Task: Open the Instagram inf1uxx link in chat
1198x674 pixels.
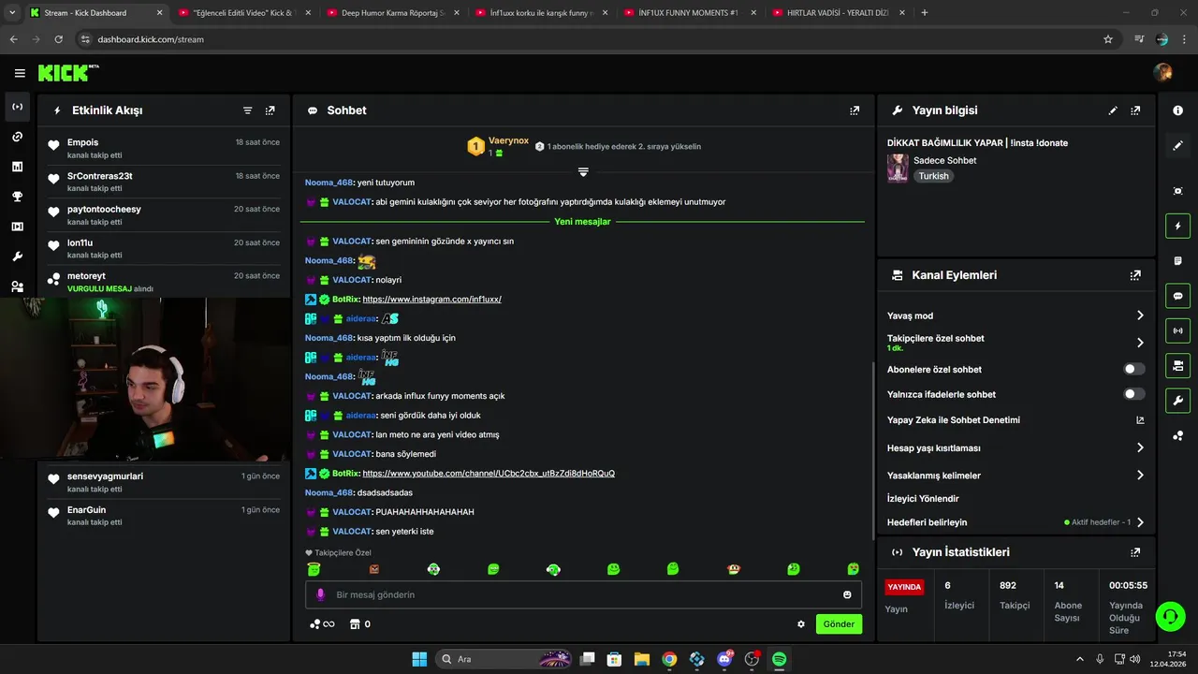Action: click(431, 300)
